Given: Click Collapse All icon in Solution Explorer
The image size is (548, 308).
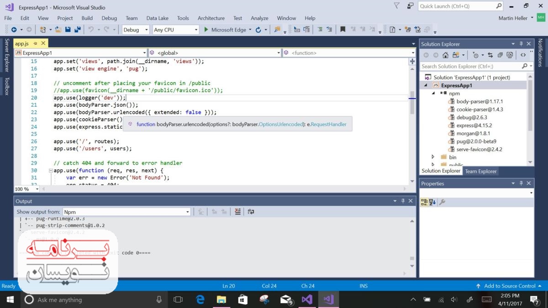Looking at the screenshot, I should pos(500,55).
